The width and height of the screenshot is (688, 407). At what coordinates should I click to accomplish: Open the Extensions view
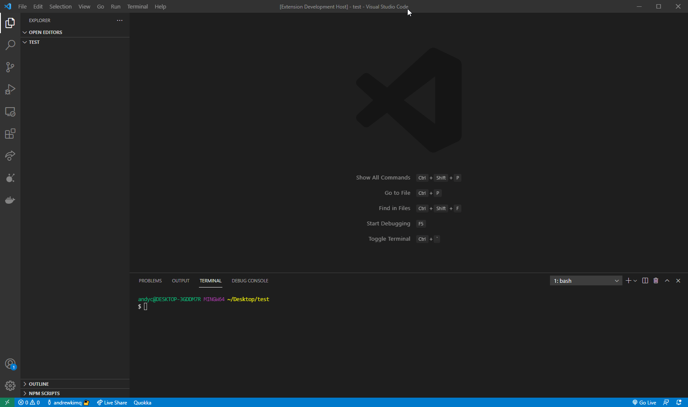point(10,134)
